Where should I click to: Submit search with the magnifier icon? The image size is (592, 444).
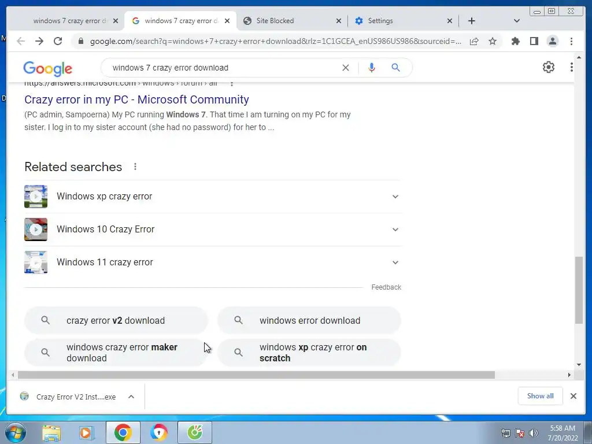click(395, 68)
